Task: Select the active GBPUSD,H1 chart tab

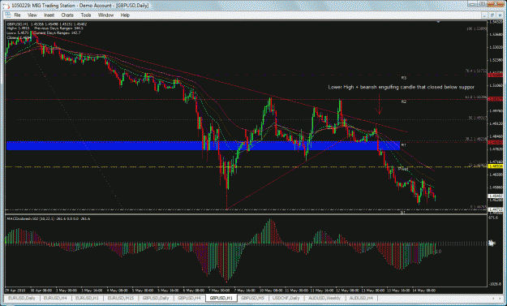Action: pos(221,298)
